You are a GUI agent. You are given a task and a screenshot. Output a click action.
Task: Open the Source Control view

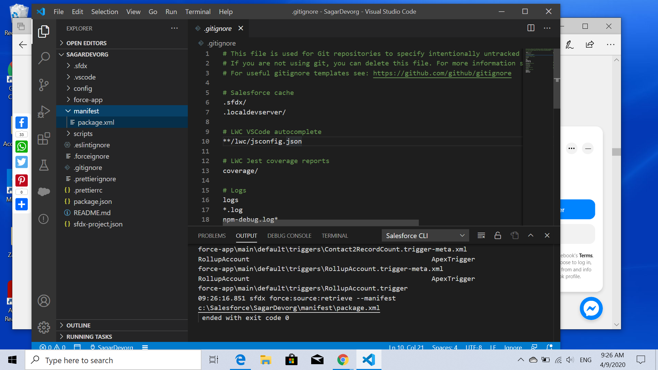click(44, 85)
